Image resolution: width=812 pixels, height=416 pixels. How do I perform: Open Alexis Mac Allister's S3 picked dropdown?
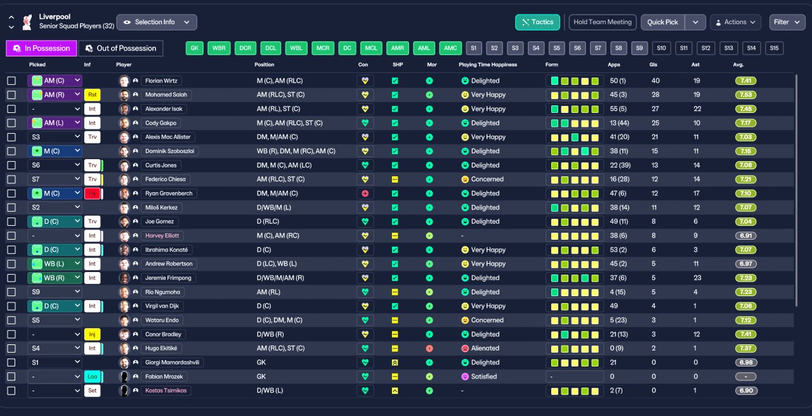pyautogui.click(x=55, y=137)
